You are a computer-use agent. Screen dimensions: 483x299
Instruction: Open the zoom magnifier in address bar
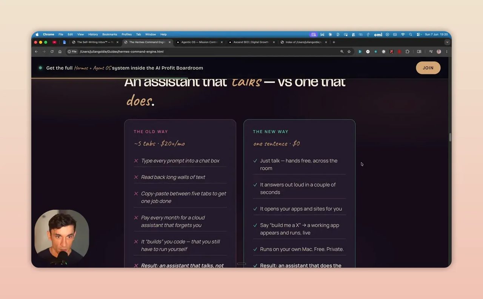pyautogui.click(x=342, y=51)
